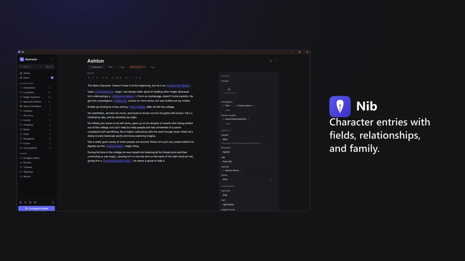Remove the Ash alias
This screenshot has height=261, width=465.
(114, 67)
